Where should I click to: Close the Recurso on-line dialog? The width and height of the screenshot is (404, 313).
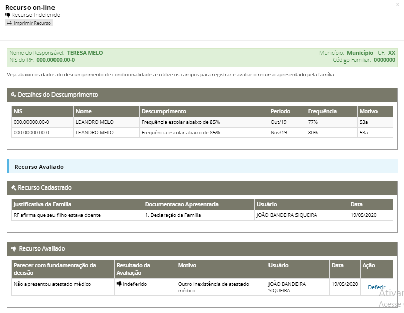(x=398, y=5)
